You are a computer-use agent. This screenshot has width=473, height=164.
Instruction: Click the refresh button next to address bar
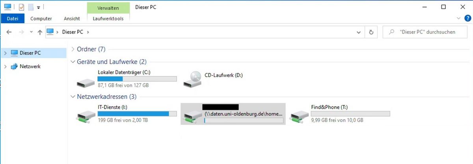pos(371,32)
